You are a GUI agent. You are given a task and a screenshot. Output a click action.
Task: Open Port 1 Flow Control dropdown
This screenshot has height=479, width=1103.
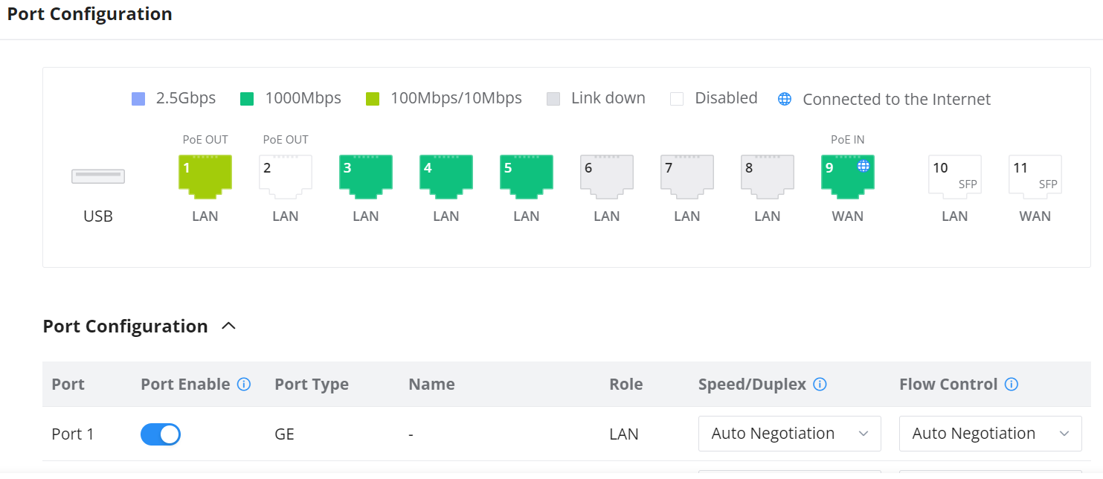990,434
